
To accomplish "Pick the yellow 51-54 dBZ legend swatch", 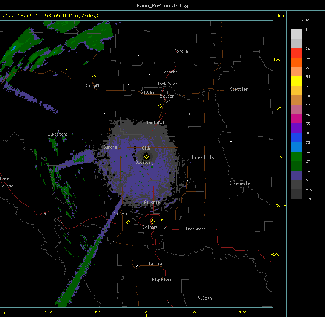I will pos(296,81).
